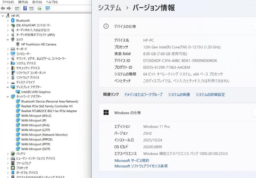
Task: Click the Windows logo beside Windows specifications
Action: coord(106,112)
